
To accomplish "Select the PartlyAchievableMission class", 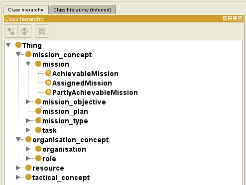I will (x=95, y=92).
